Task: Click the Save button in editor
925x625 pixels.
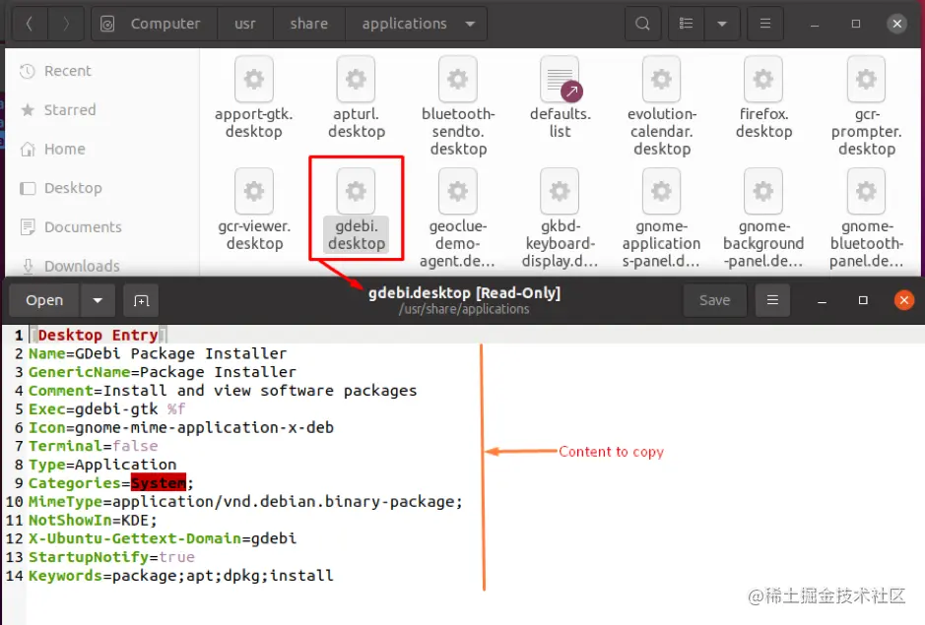Action: [714, 300]
